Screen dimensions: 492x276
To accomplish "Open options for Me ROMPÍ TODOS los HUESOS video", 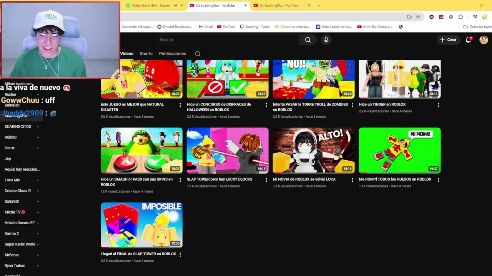I will pos(439,180).
